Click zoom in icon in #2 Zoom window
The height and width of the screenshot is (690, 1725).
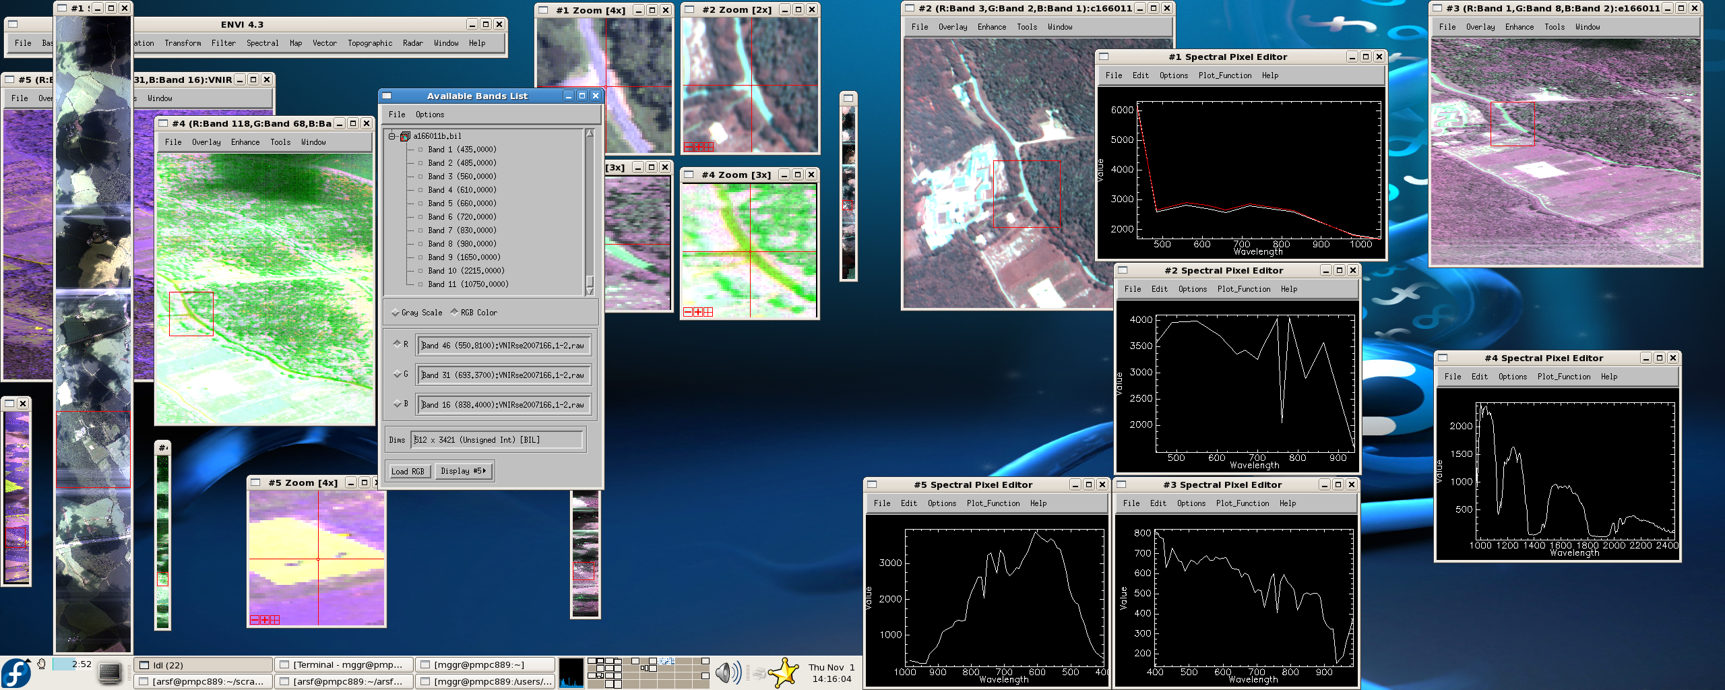tap(699, 147)
